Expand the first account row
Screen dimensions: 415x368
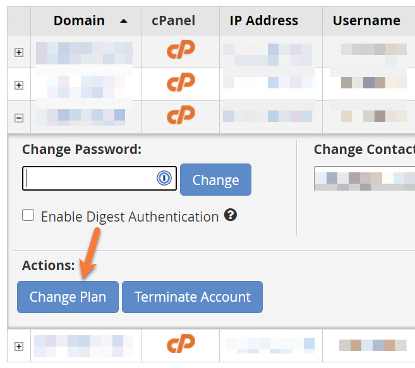[19, 52]
